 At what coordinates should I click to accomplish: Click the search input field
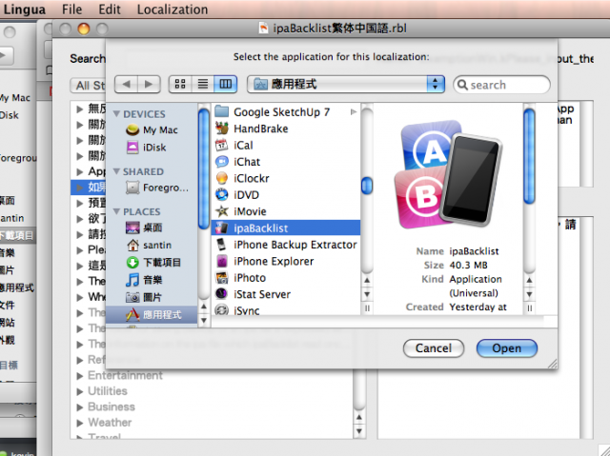tap(501, 85)
